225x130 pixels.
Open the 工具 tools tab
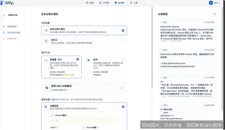click(x=134, y=3)
